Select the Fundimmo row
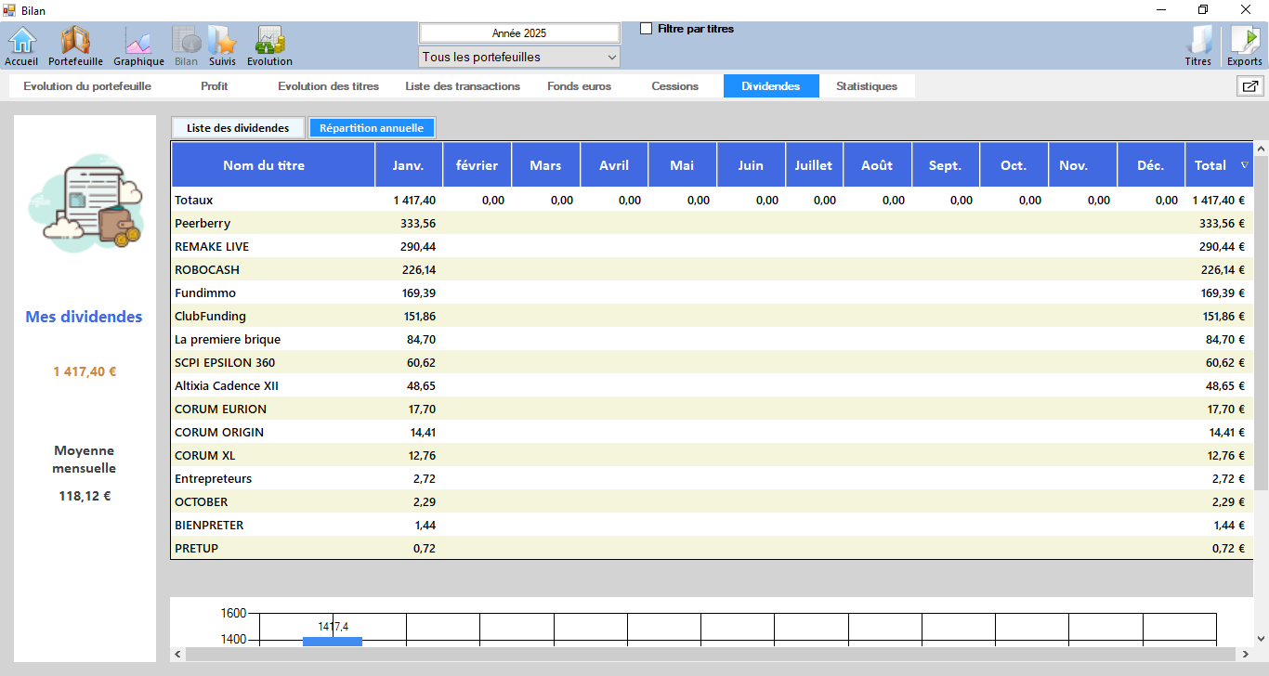 (x=713, y=292)
